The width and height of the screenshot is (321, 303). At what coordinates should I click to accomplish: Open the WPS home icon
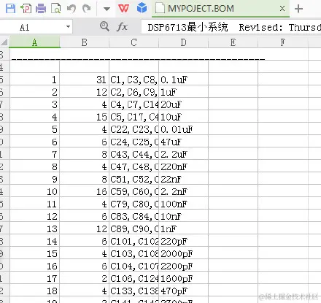coord(123,9)
